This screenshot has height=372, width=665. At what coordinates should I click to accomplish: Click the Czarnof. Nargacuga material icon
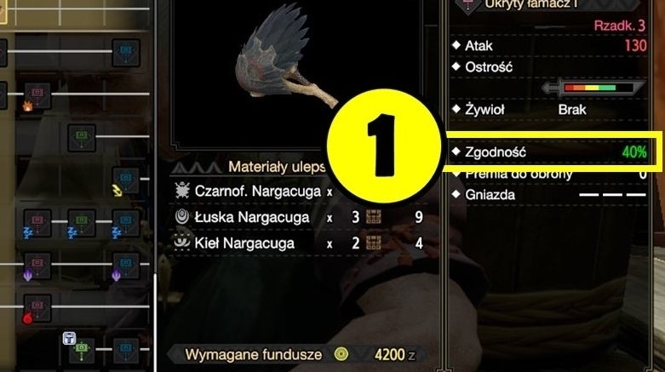point(182,191)
